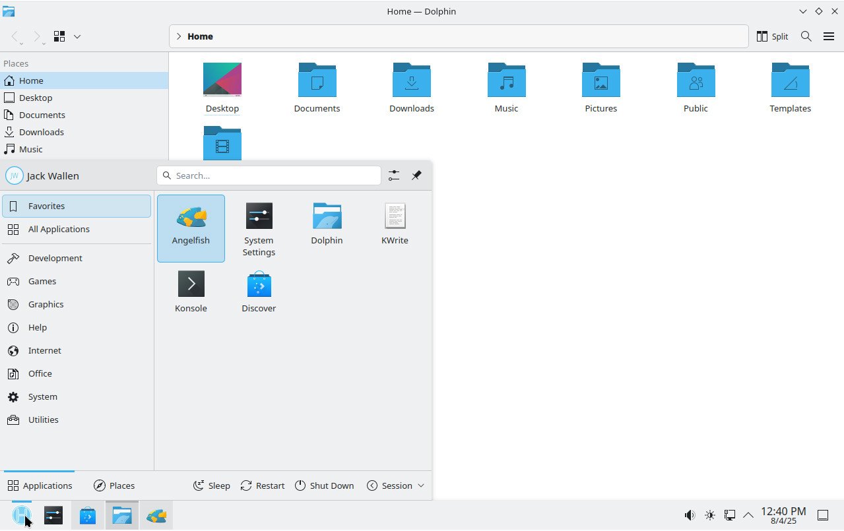Select All Applications category
The image size is (844, 531).
77,229
